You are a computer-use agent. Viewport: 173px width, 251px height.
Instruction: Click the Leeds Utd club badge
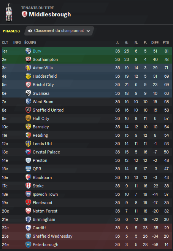point(28,144)
